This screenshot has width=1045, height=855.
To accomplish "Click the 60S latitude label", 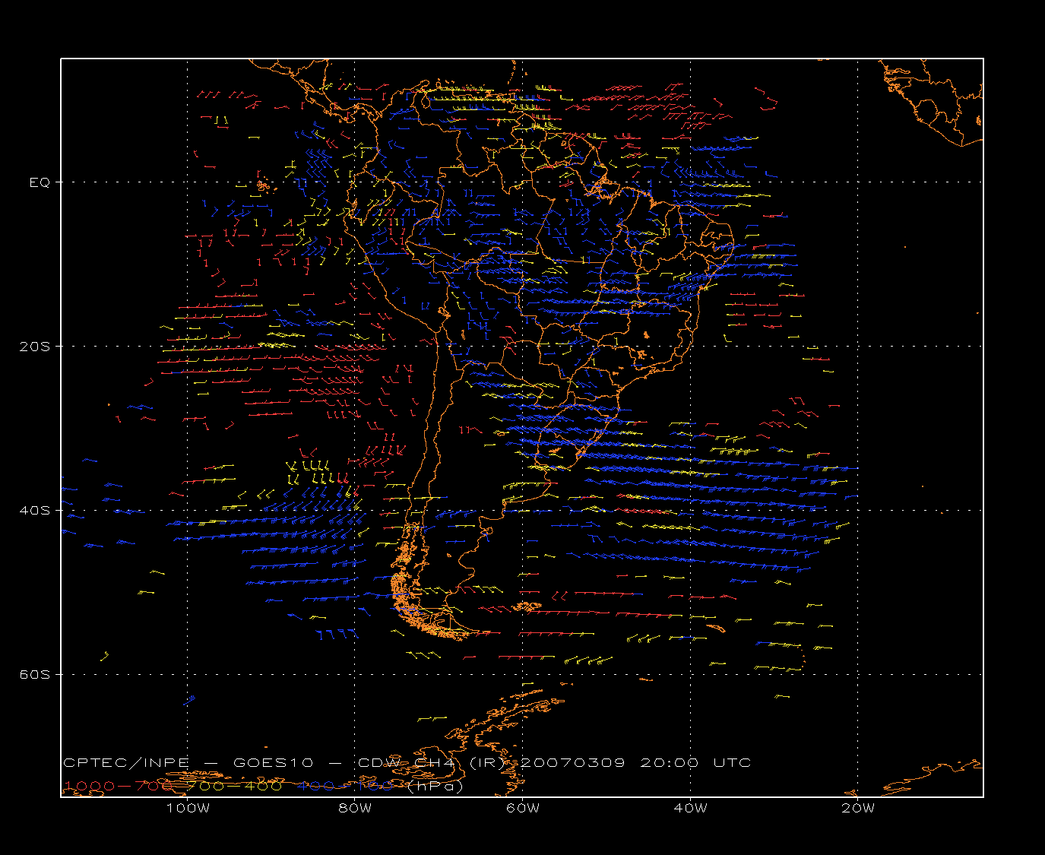I will (35, 675).
